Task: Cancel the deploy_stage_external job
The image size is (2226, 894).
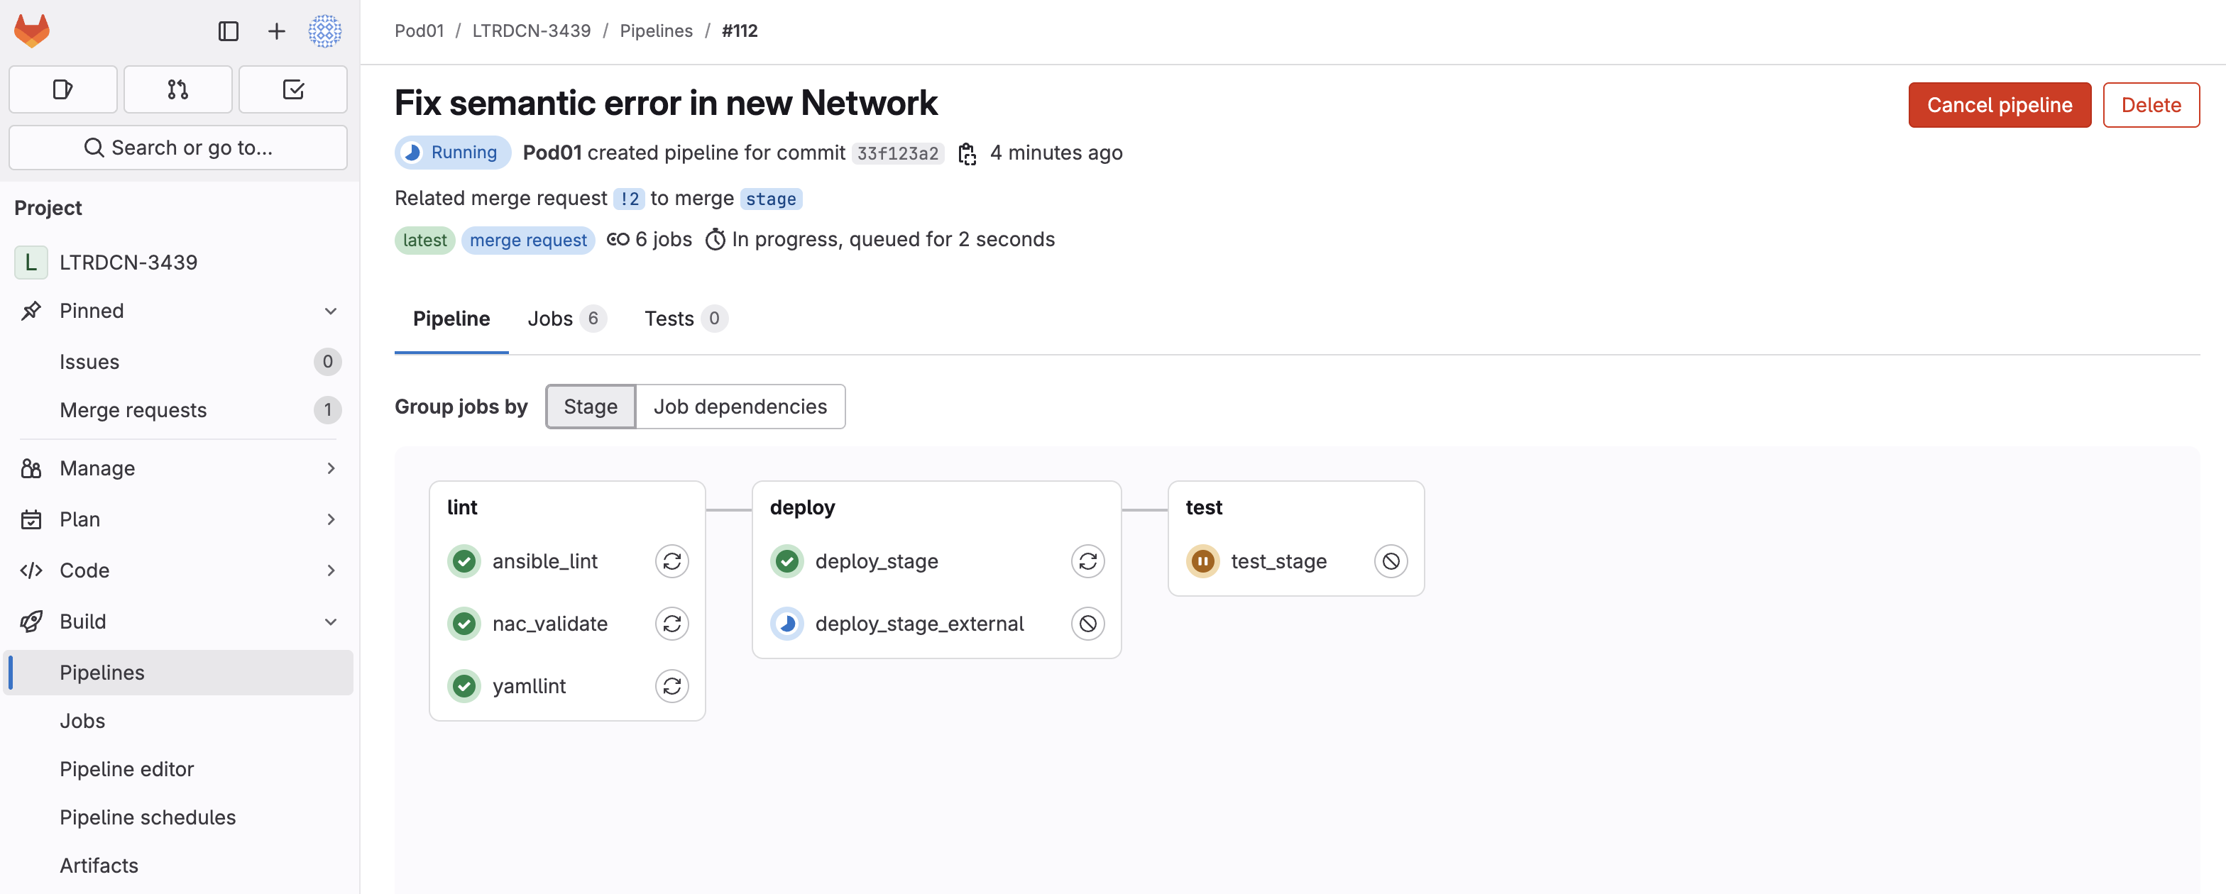Action: coord(1088,624)
